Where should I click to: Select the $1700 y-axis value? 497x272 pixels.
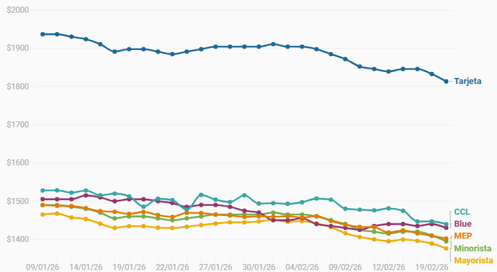click(15, 125)
